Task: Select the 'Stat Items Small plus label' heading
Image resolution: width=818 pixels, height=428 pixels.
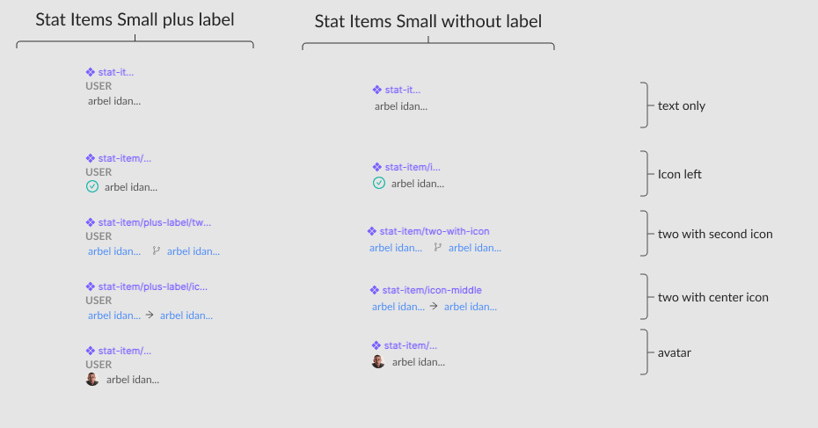Action: point(135,19)
